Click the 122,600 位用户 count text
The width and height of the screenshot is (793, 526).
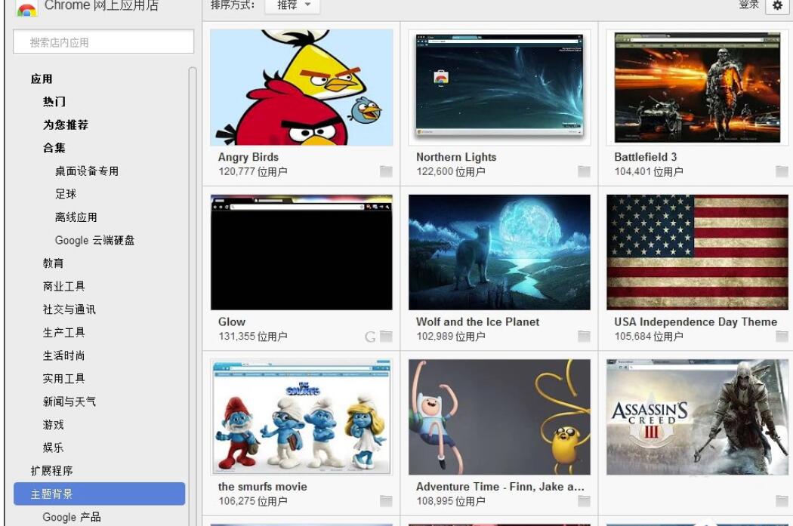451,172
